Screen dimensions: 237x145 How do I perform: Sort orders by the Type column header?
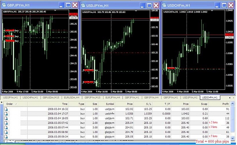77,104
